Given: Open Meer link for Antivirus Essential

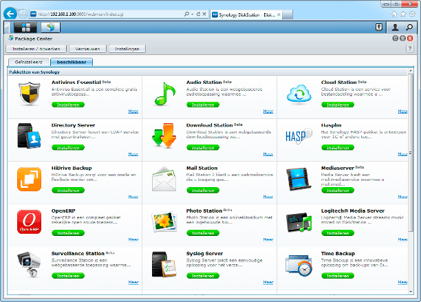Looking at the screenshot, I should point(133,111).
